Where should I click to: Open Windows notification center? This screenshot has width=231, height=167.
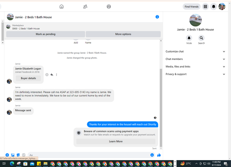(x=226, y=164)
